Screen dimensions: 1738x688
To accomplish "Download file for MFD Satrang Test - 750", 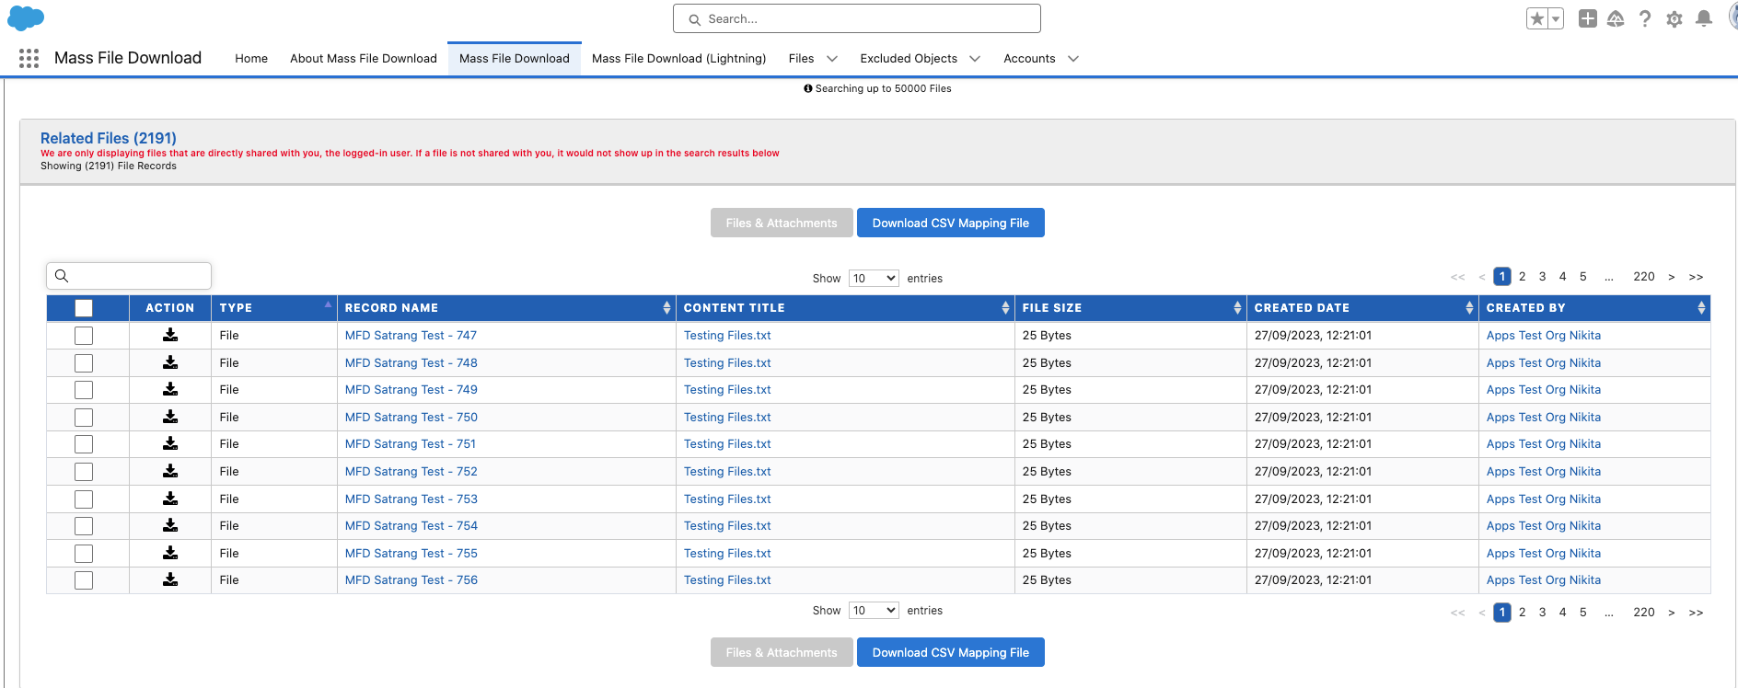I will [x=170, y=417].
